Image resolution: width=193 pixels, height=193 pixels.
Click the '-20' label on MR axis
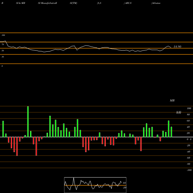coord(188,146)
